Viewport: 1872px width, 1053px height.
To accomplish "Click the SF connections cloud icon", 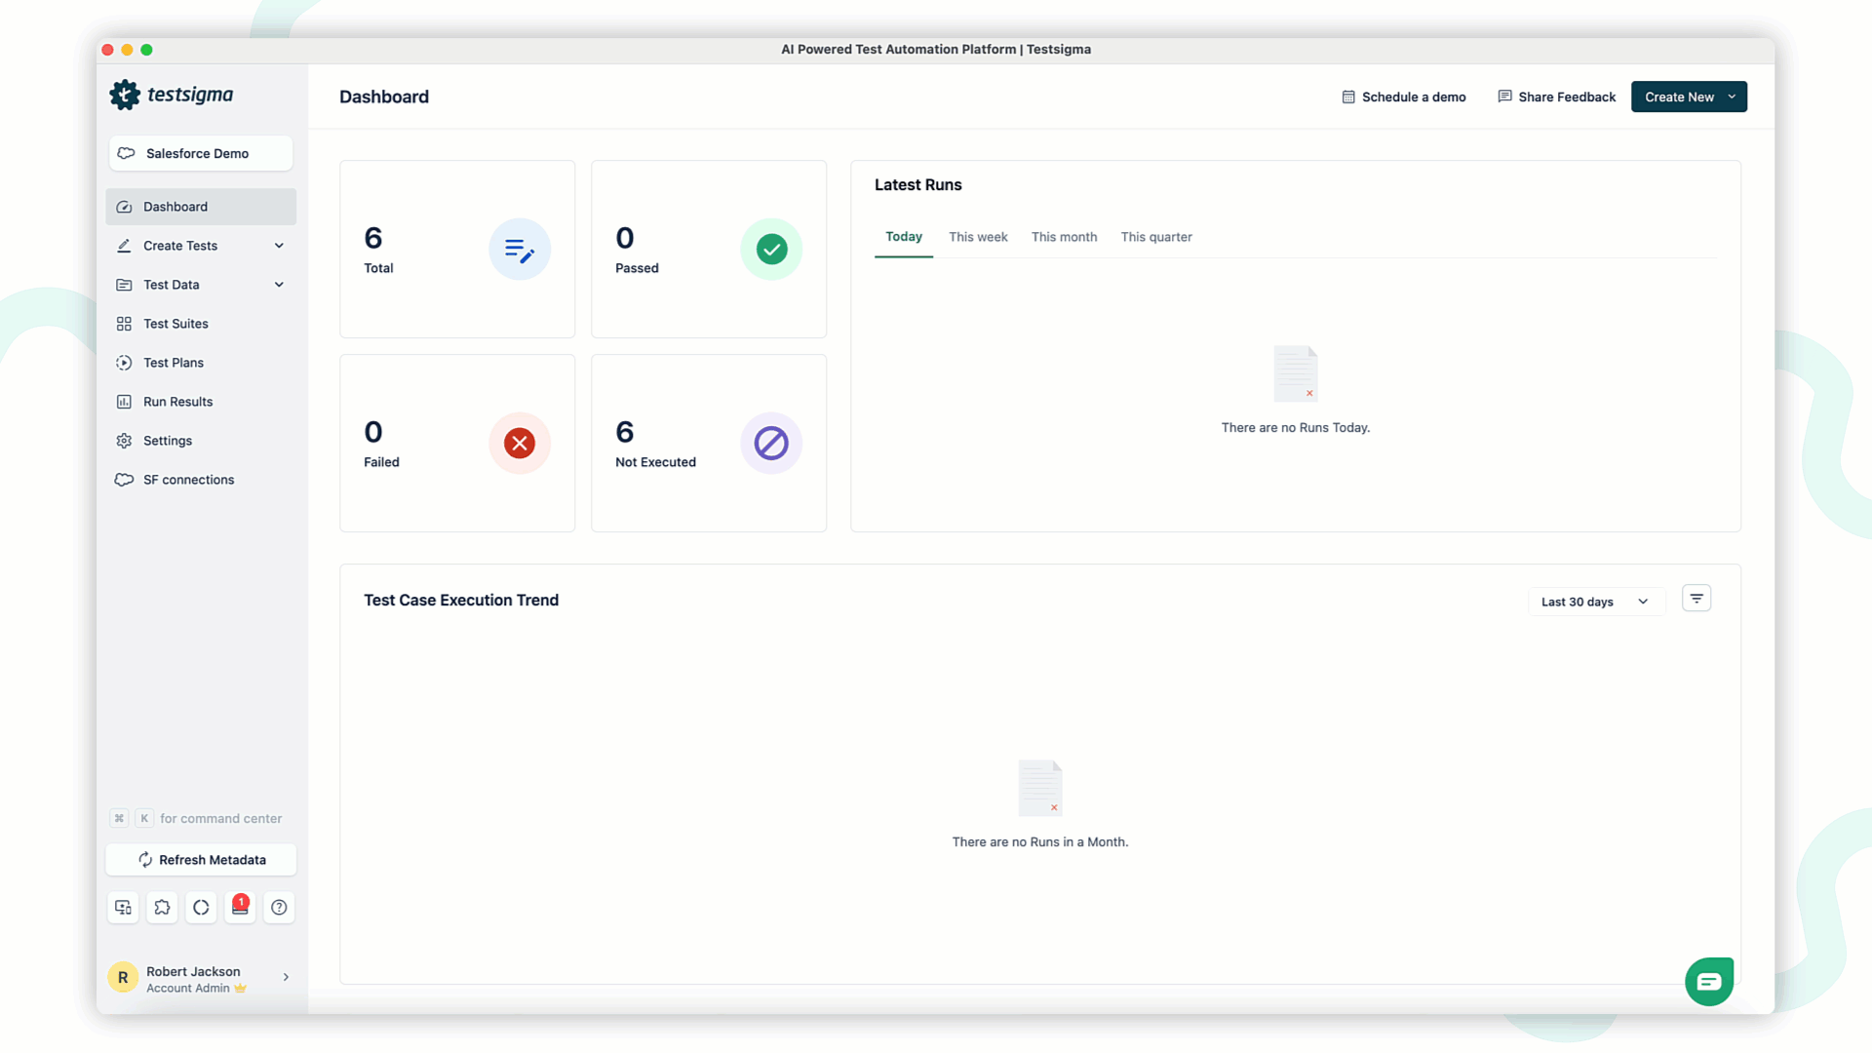I will [124, 480].
